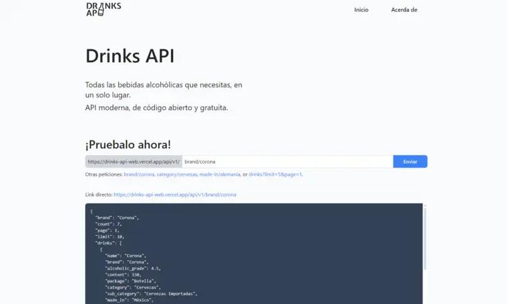Click the Enviar button
The width and height of the screenshot is (507, 304).
pyautogui.click(x=410, y=161)
